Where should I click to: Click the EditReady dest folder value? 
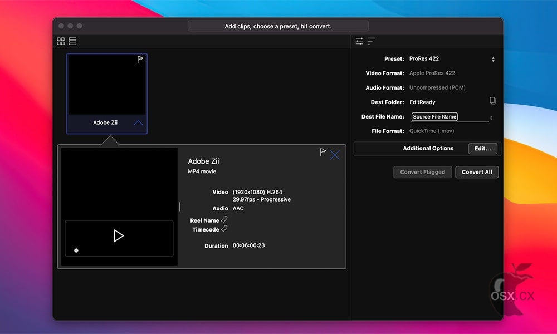point(422,102)
